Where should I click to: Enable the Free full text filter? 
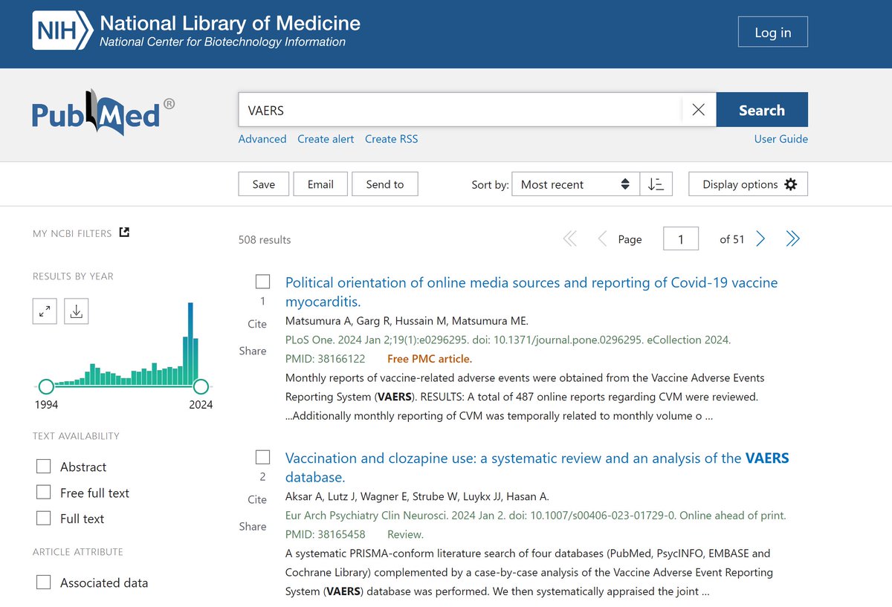43,493
